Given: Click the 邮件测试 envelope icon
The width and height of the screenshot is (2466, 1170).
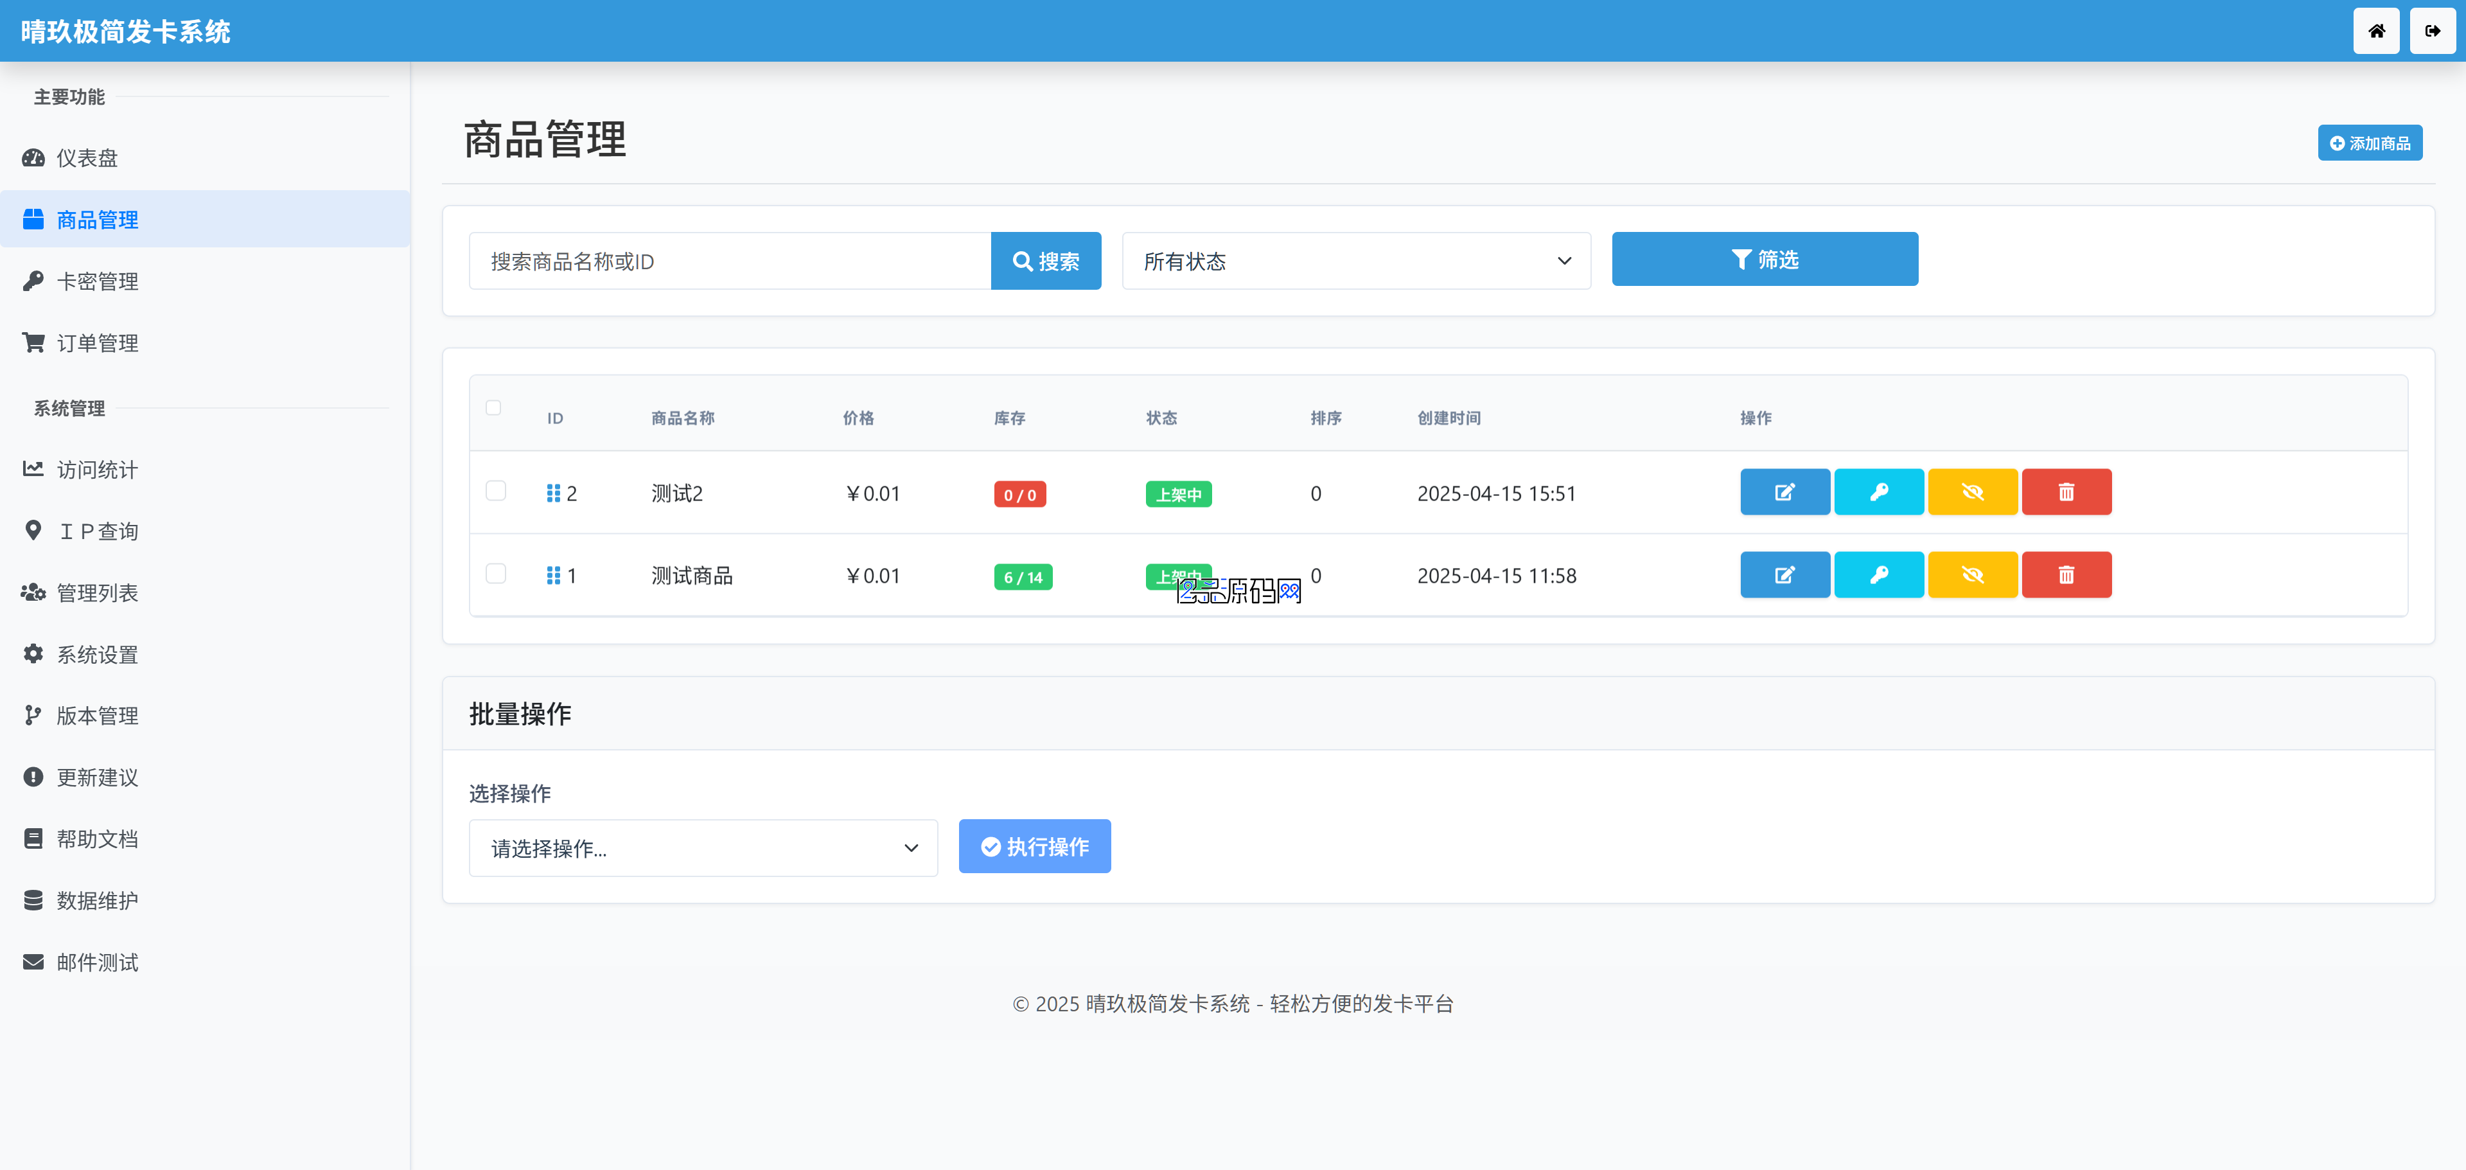Looking at the screenshot, I should click(33, 961).
